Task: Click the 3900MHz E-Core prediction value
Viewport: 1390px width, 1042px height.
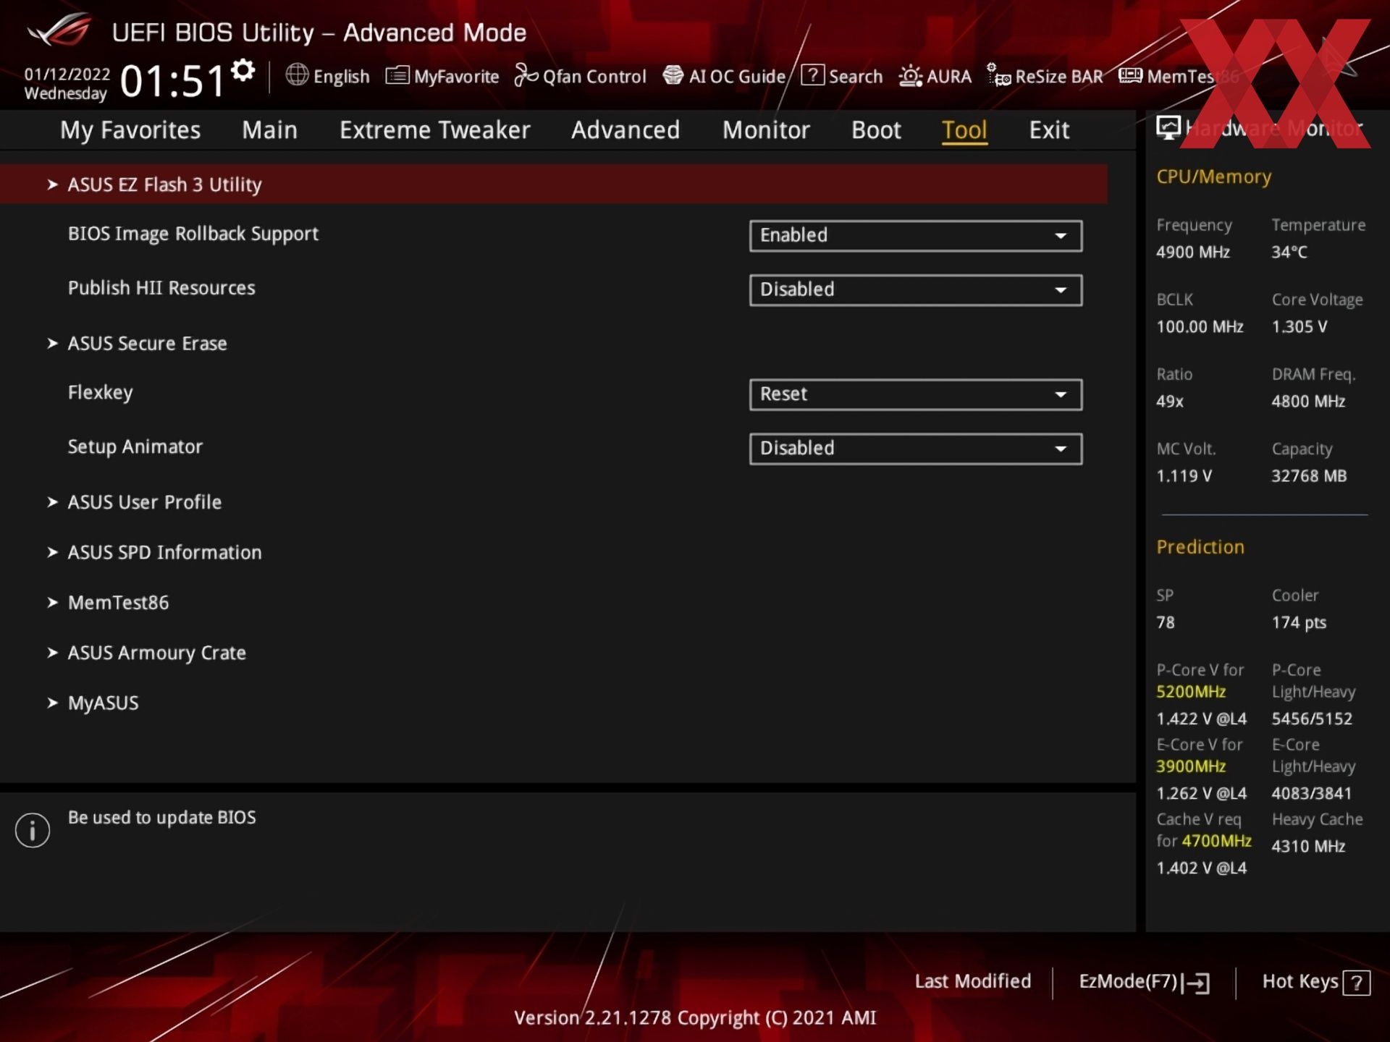Action: click(x=1191, y=766)
